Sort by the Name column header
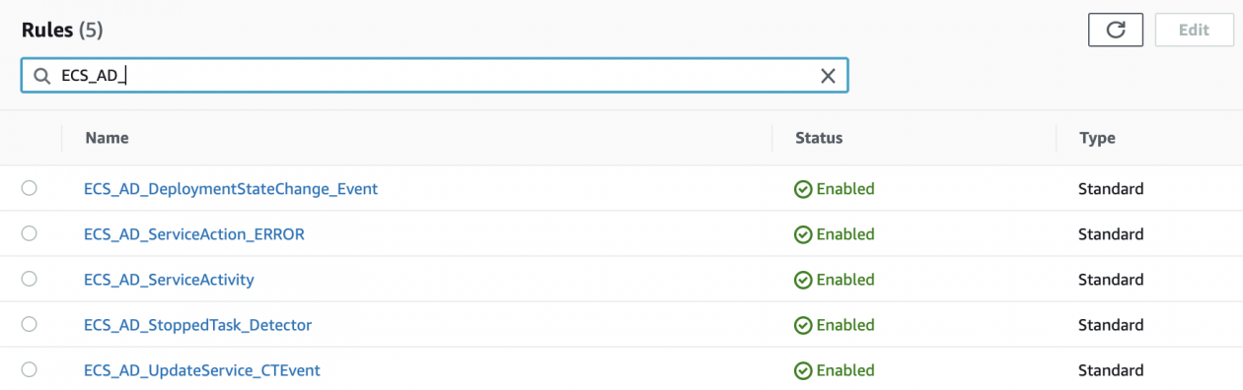The image size is (1243, 390). [x=107, y=138]
